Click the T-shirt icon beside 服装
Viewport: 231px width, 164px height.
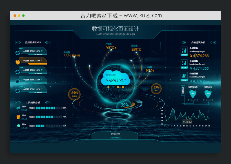click(18, 117)
